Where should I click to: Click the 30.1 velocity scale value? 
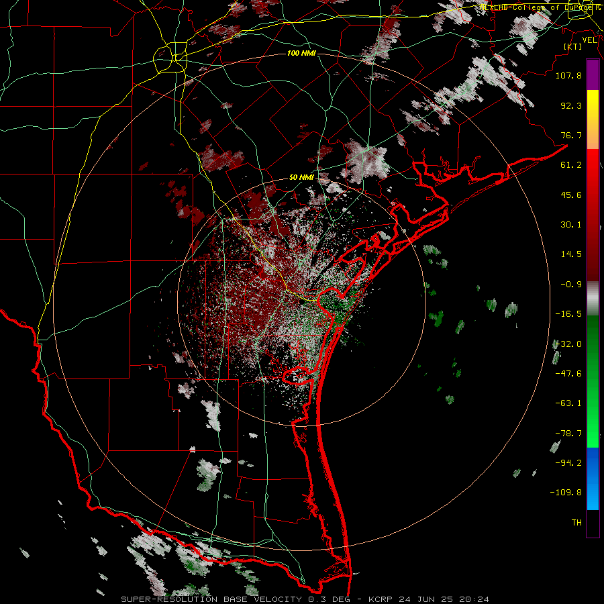point(571,225)
